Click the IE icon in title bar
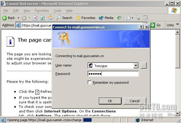Image resolution: width=181 pixels, height=123 pixels. coord(3,4)
